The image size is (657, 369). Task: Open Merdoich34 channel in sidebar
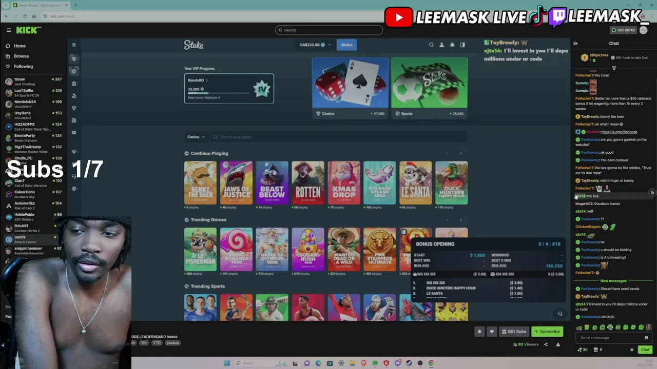tap(33, 104)
